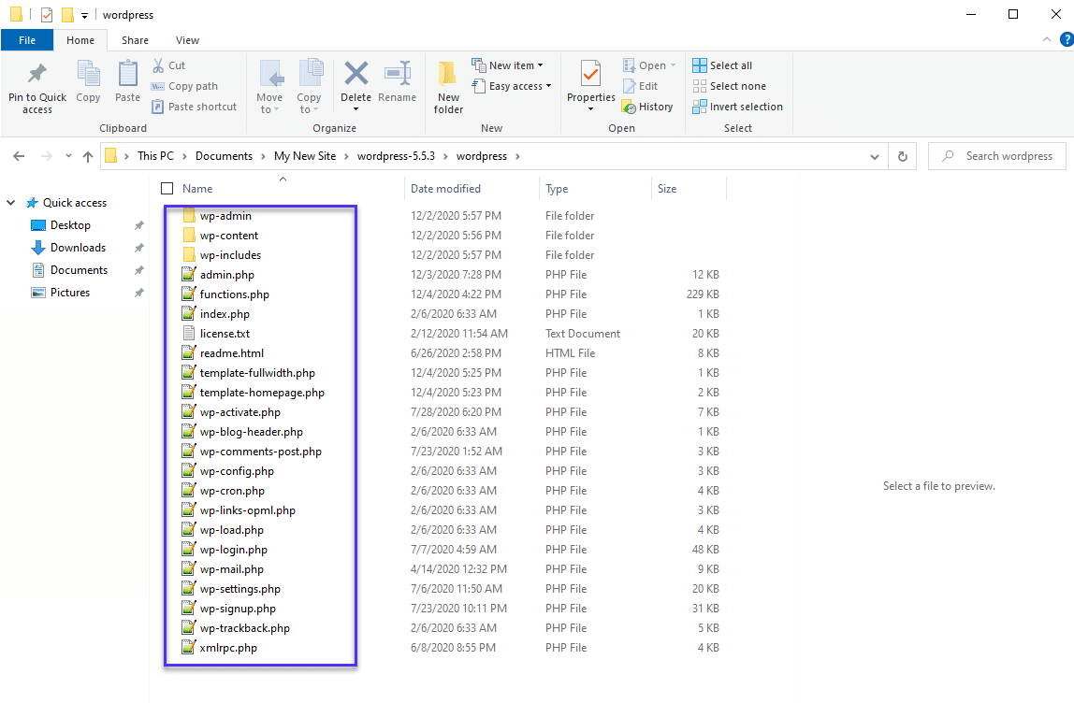Viewport: 1074px width, 703px height.
Task: Open the Downloads folder in the sidebar
Action: 77,247
